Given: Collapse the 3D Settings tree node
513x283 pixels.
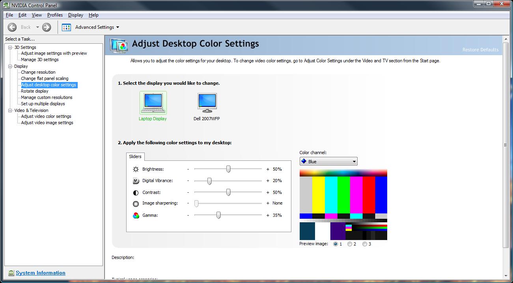Looking at the screenshot, I should pyautogui.click(x=10, y=47).
